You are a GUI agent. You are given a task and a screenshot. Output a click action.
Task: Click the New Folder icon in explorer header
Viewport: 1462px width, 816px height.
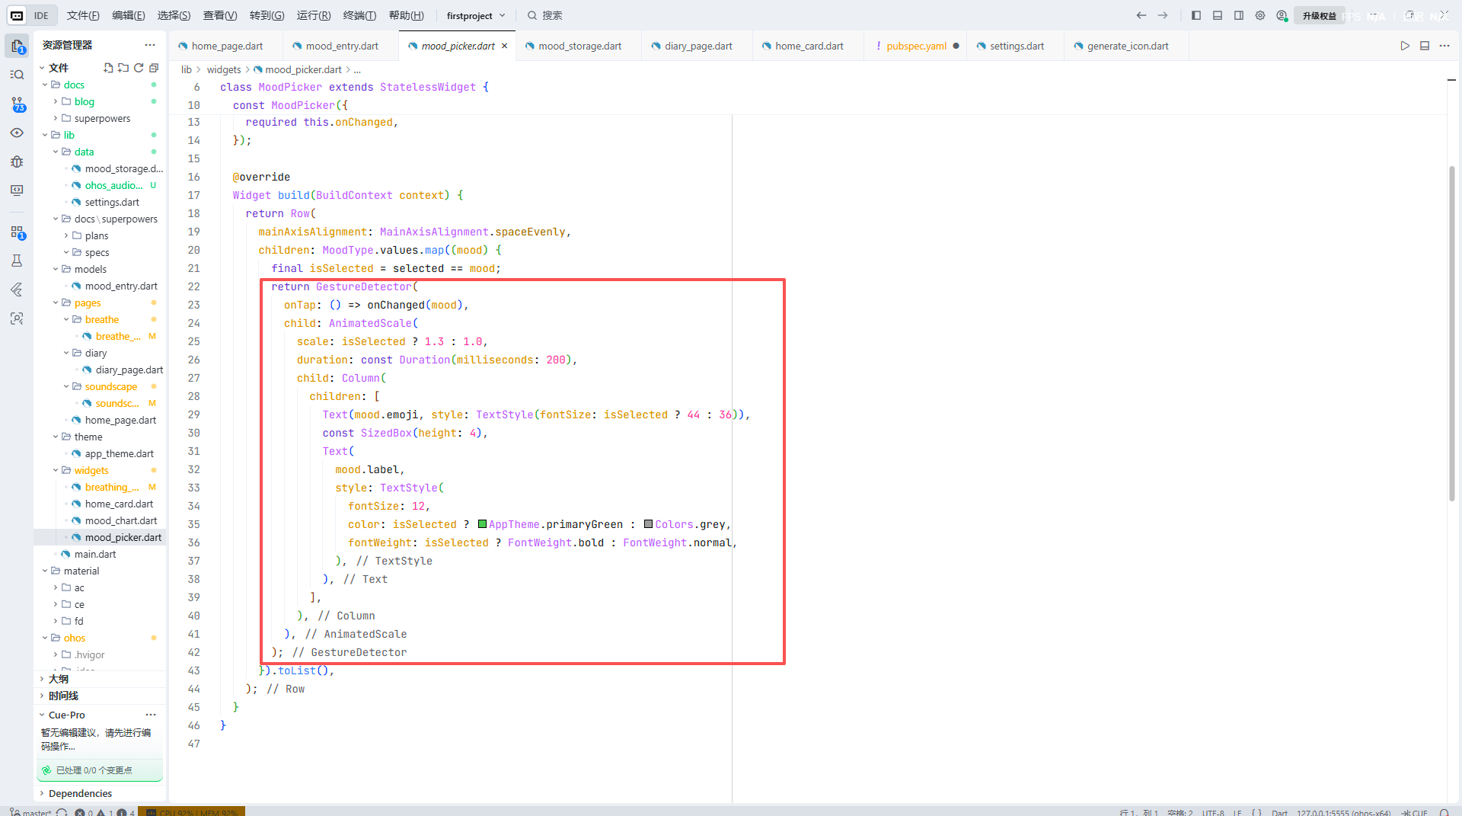123,68
